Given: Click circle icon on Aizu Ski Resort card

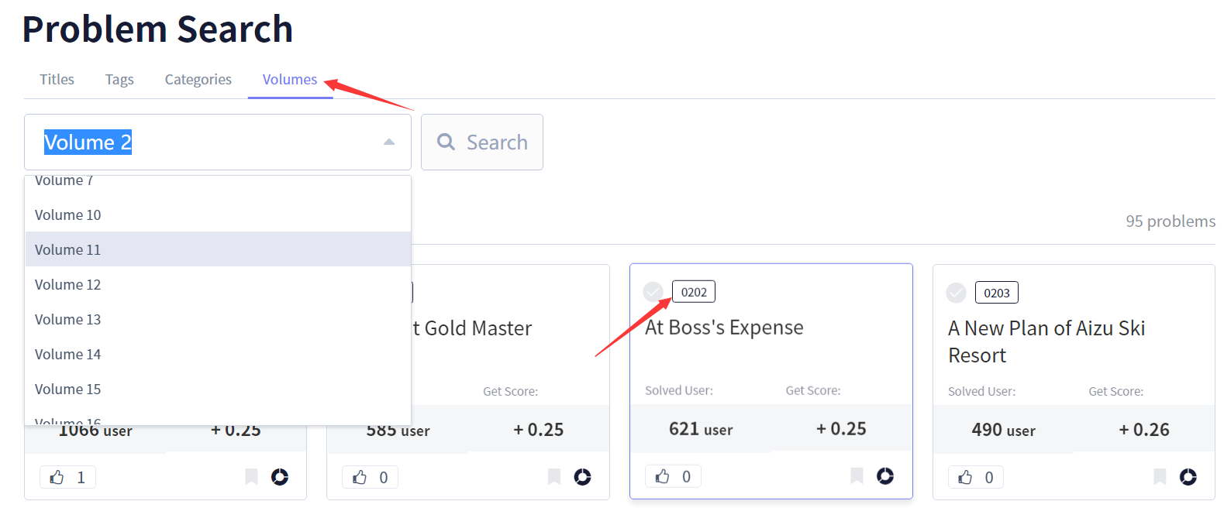Looking at the screenshot, I should (1188, 476).
